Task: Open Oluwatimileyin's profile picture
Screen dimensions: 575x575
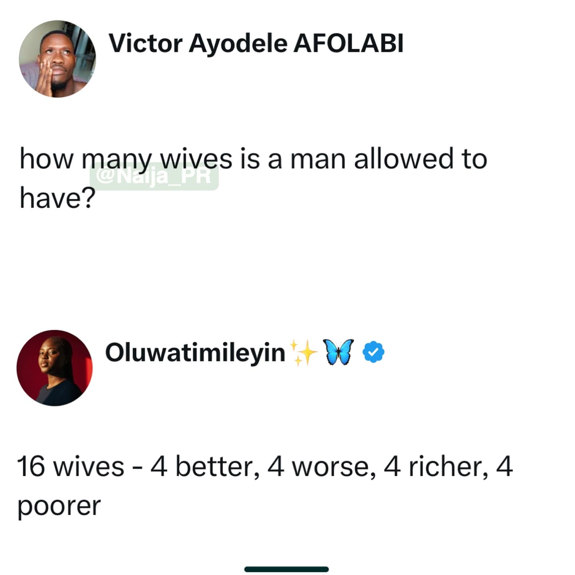Action: pos(55,368)
